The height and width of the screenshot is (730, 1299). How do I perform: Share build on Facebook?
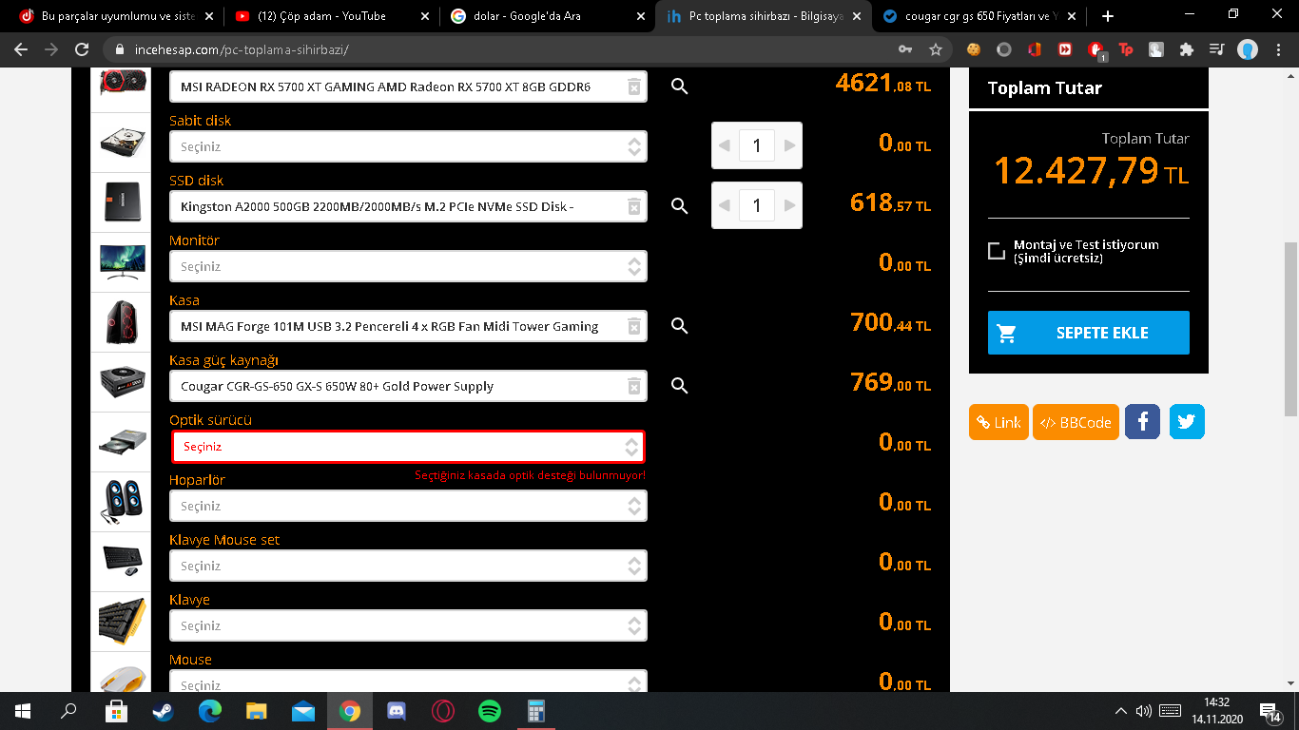[x=1142, y=422]
